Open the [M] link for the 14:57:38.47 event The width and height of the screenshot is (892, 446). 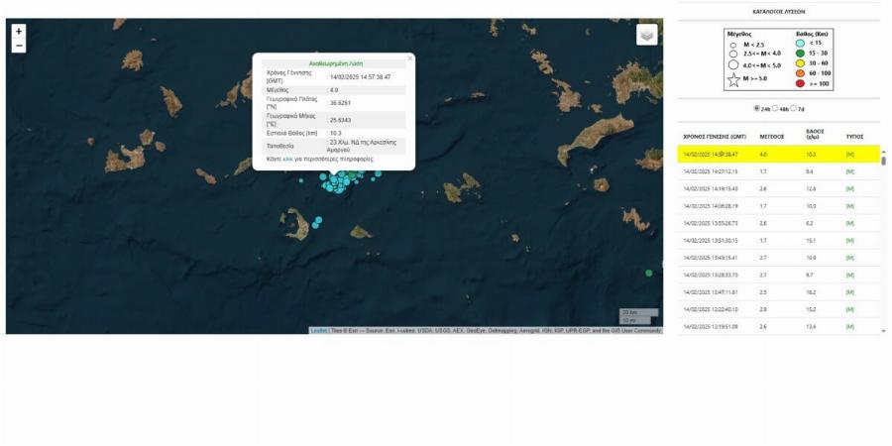coord(850,155)
